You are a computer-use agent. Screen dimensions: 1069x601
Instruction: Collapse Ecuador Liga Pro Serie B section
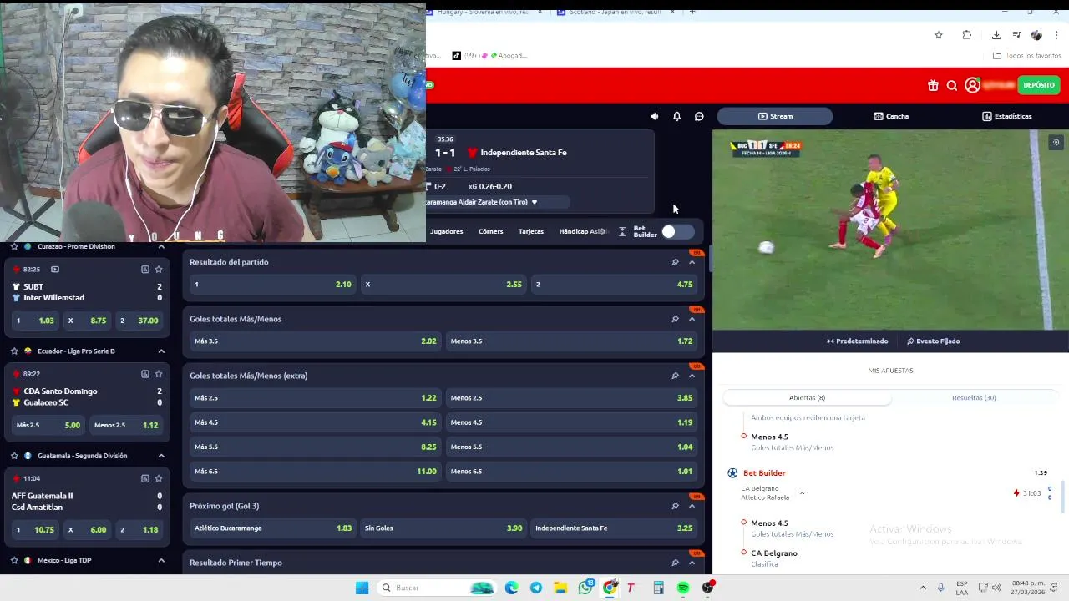(161, 351)
